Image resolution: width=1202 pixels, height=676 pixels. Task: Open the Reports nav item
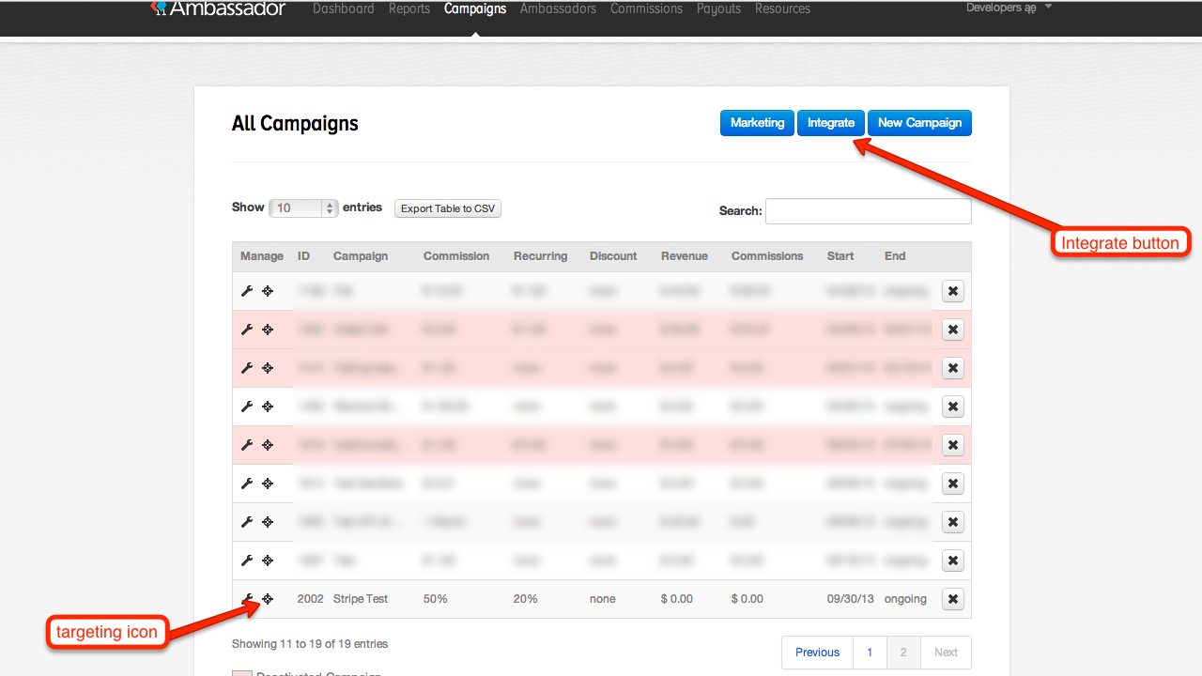click(x=409, y=8)
